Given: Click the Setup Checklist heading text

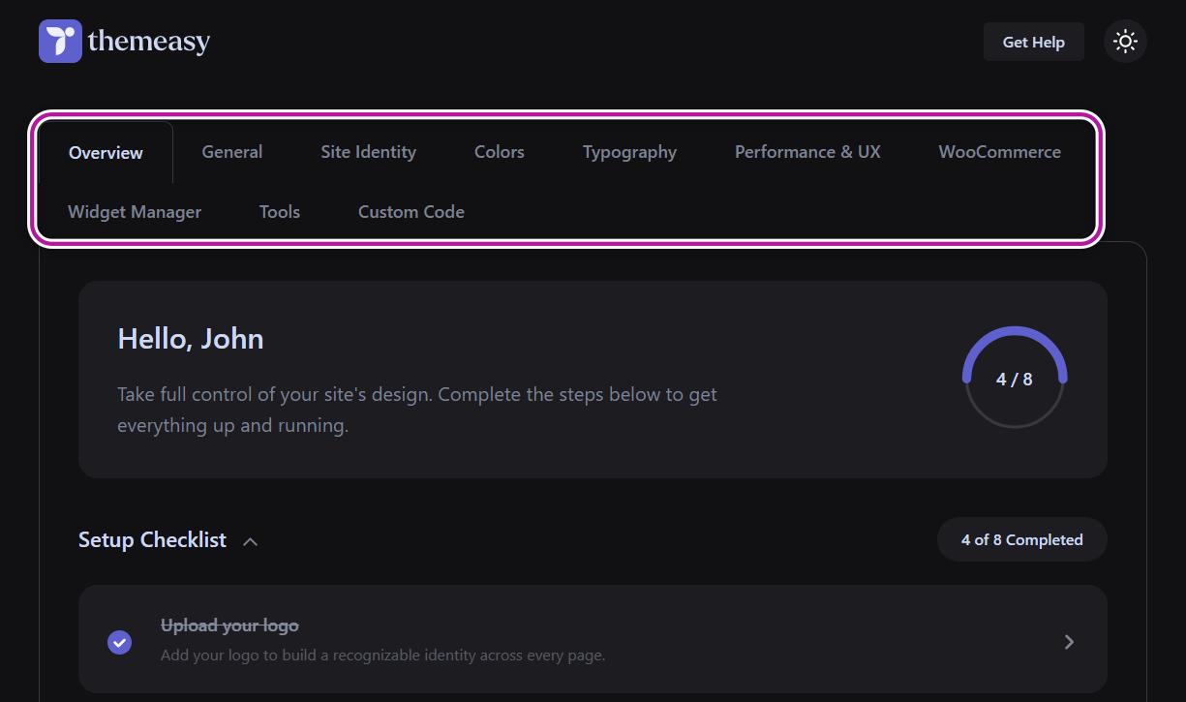Looking at the screenshot, I should coord(152,539).
